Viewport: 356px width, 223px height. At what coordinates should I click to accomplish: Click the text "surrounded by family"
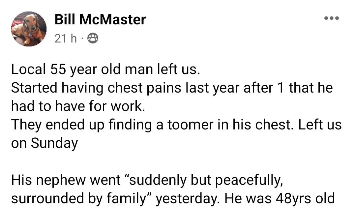[x=79, y=199]
